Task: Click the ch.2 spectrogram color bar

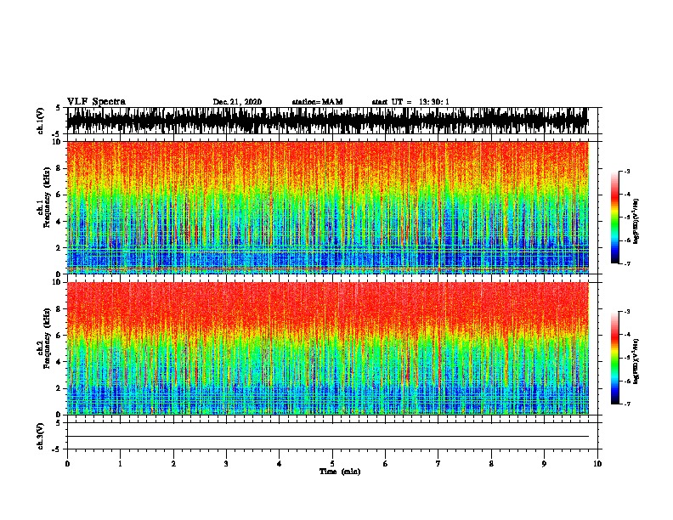Action: 615,358
